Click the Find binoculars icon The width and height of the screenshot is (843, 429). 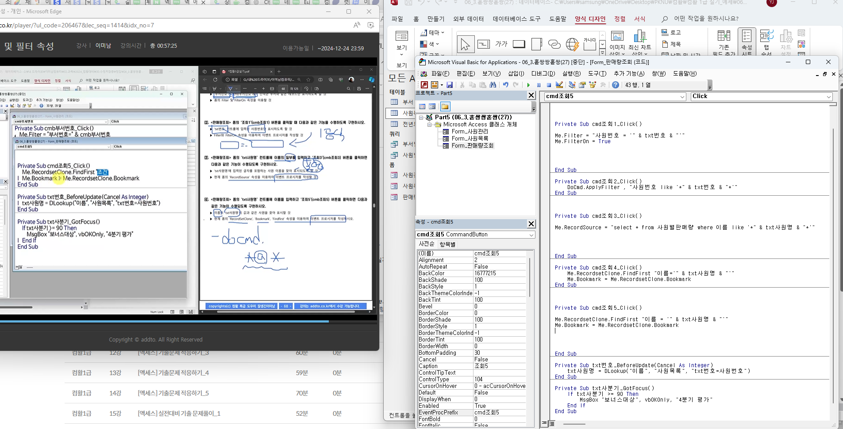[x=493, y=85]
